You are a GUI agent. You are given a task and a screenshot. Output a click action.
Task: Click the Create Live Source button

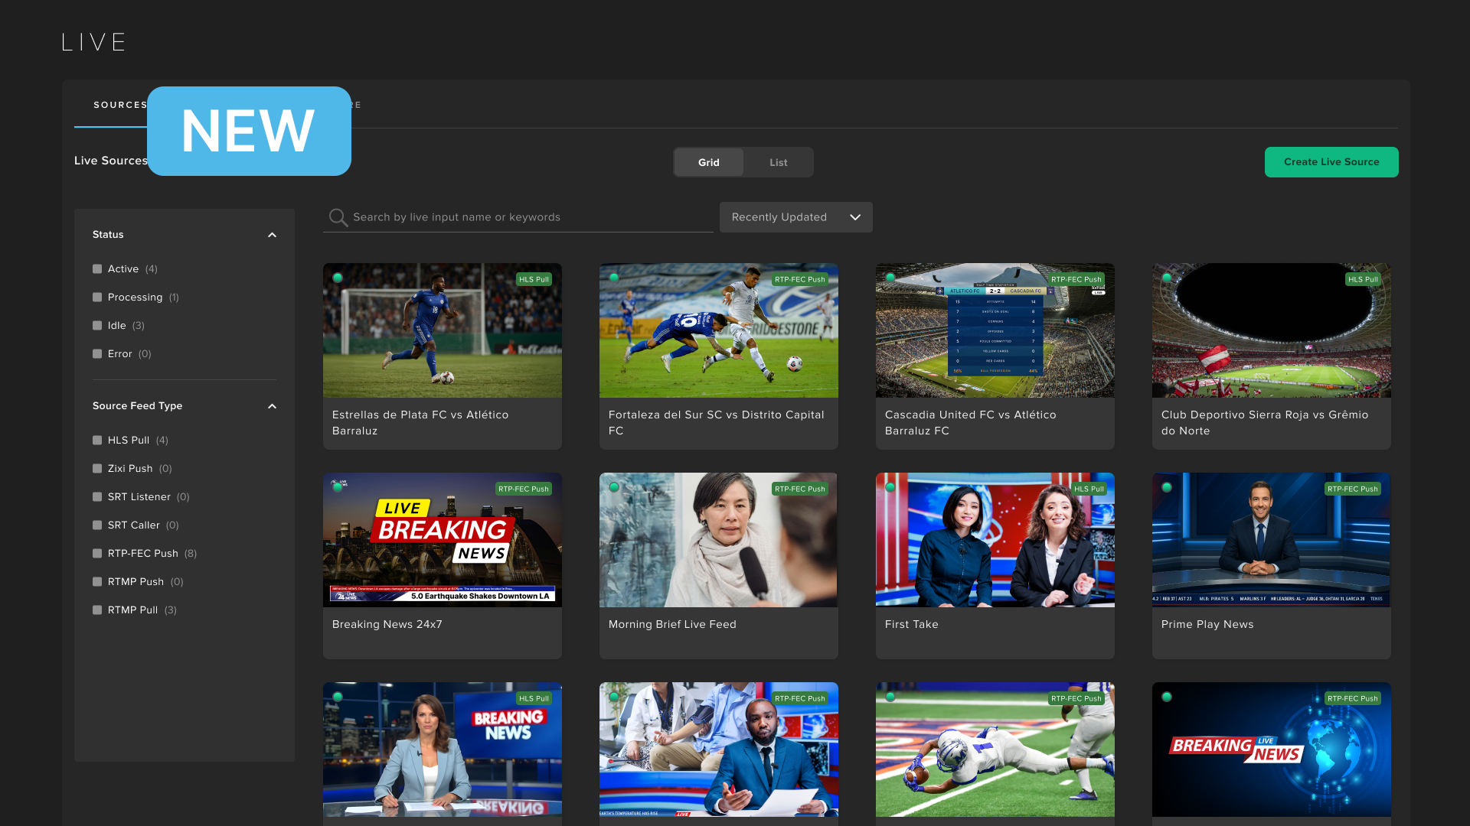pyautogui.click(x=1331, y=162)
